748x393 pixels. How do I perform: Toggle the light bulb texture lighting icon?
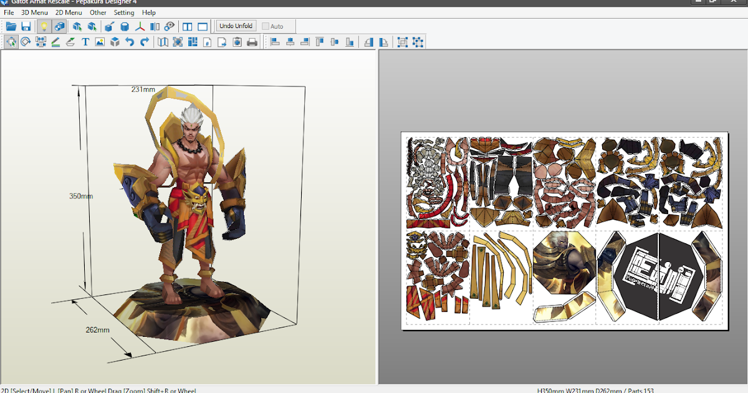44,26
